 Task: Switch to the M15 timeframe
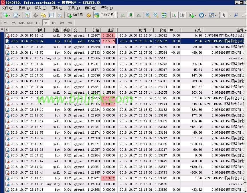coord(22,23)
